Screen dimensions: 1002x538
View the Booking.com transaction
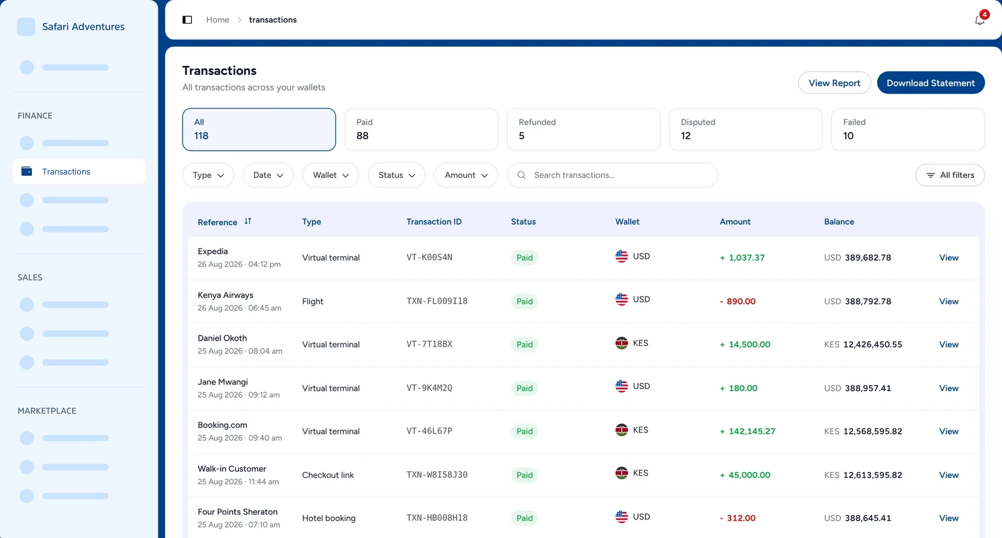(948, 431)
